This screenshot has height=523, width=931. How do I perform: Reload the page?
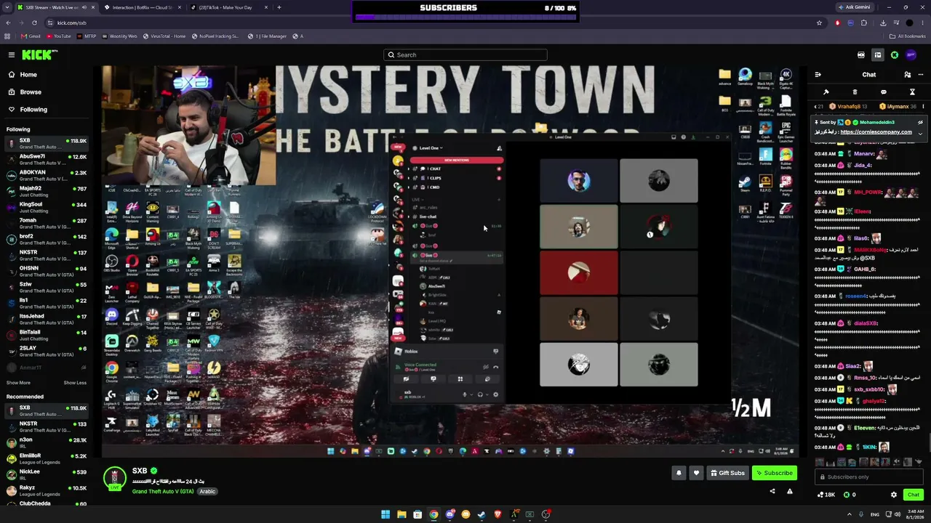point(34,23)
